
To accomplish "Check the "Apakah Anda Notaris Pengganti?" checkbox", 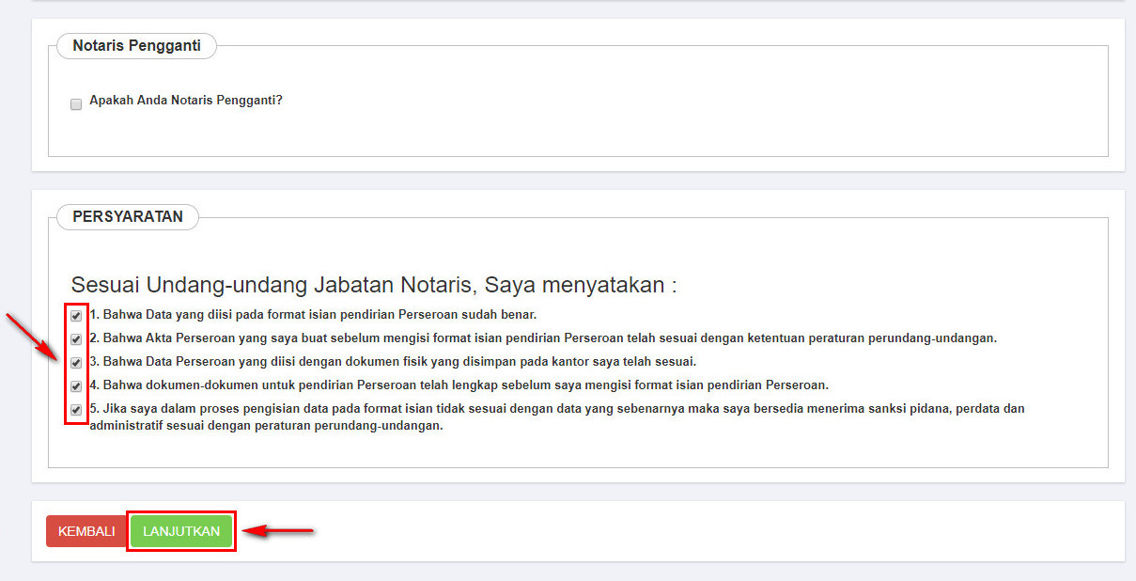I will 76,104.
